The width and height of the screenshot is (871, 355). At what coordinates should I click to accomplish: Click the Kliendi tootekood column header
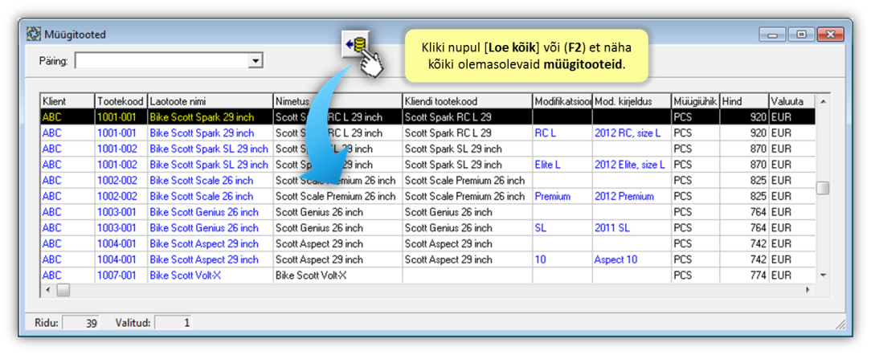point(467,102)
